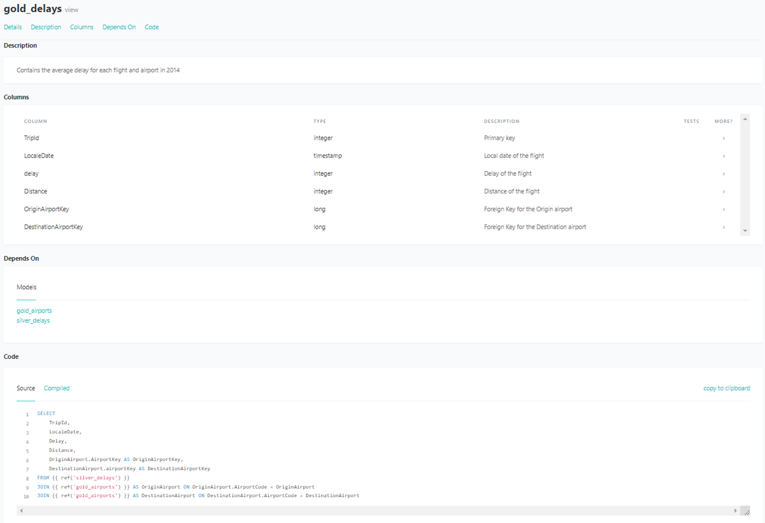Switch to the Columns tab

pyautogui.click(x=82, y=27)
